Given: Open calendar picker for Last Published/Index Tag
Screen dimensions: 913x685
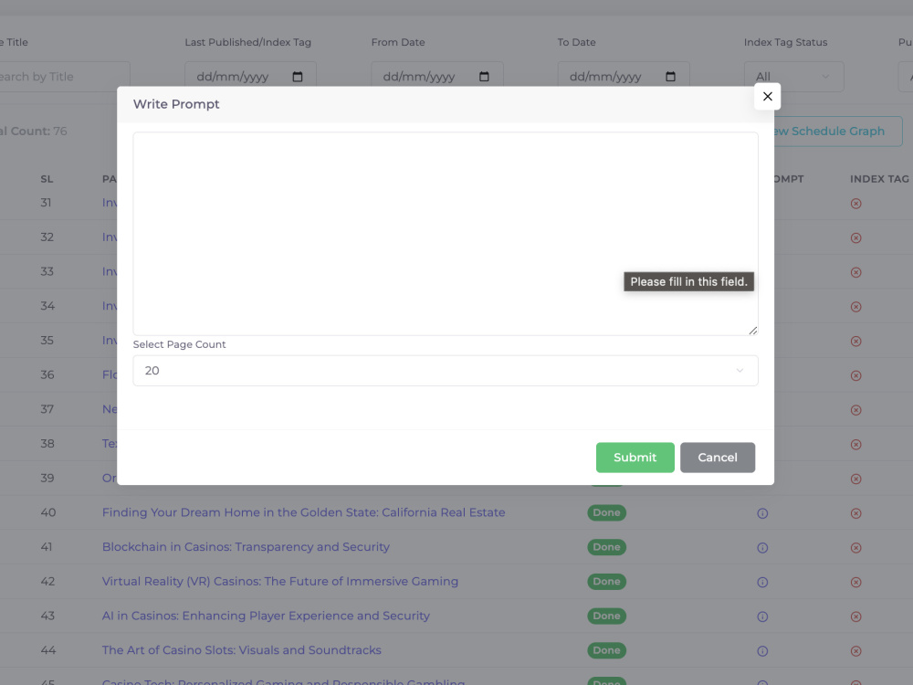Looking at the screenshot, I should pos(298,77).
